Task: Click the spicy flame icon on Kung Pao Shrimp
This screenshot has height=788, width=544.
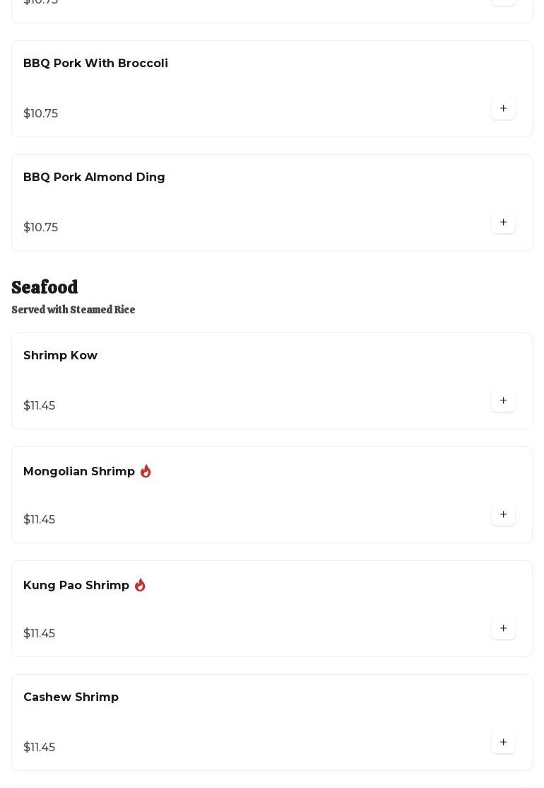Action: [x=140, y=585]
